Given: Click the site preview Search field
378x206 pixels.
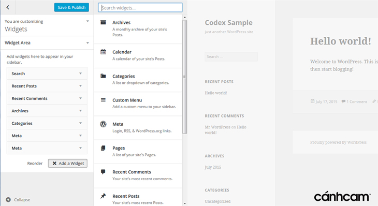Looking at the screenshot, I should pyautogui.click(x=231, y=56).
